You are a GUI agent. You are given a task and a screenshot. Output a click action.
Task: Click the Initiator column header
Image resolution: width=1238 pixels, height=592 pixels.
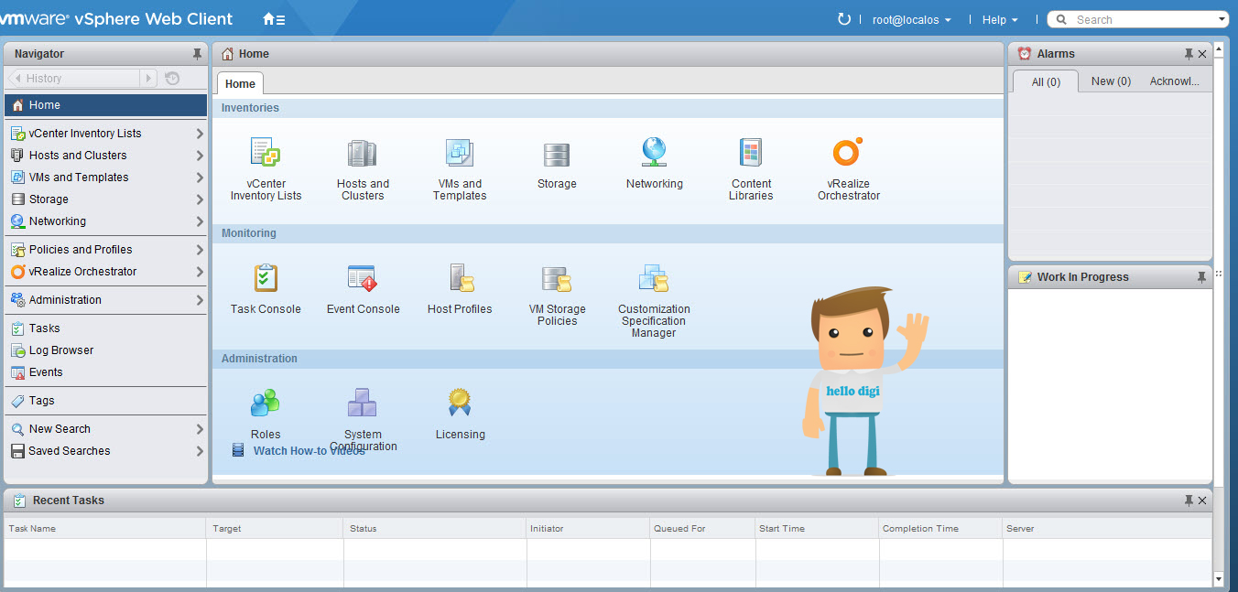(x=588, y=529)
